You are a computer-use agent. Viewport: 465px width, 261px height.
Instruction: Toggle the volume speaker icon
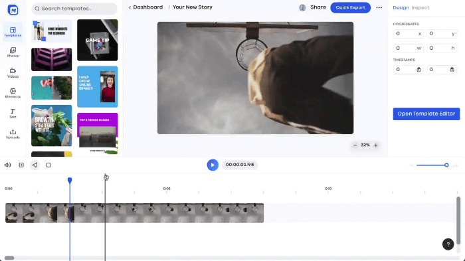click(x=8, y=165)
